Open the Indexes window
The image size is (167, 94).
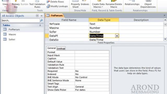click(85, 3)
